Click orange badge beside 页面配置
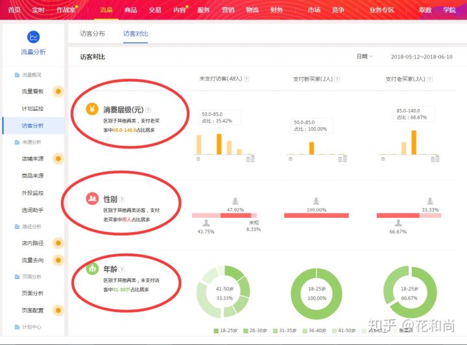 pyautogui.click(x=58, y=310)
